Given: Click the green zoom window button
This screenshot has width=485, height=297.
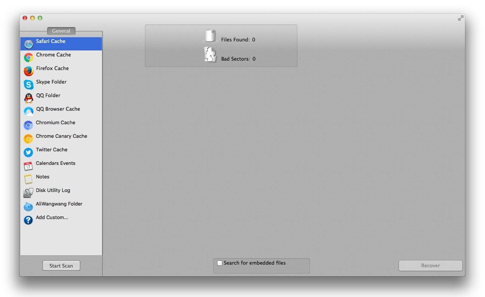Looking at the screenshot, I should coord(40,18).
